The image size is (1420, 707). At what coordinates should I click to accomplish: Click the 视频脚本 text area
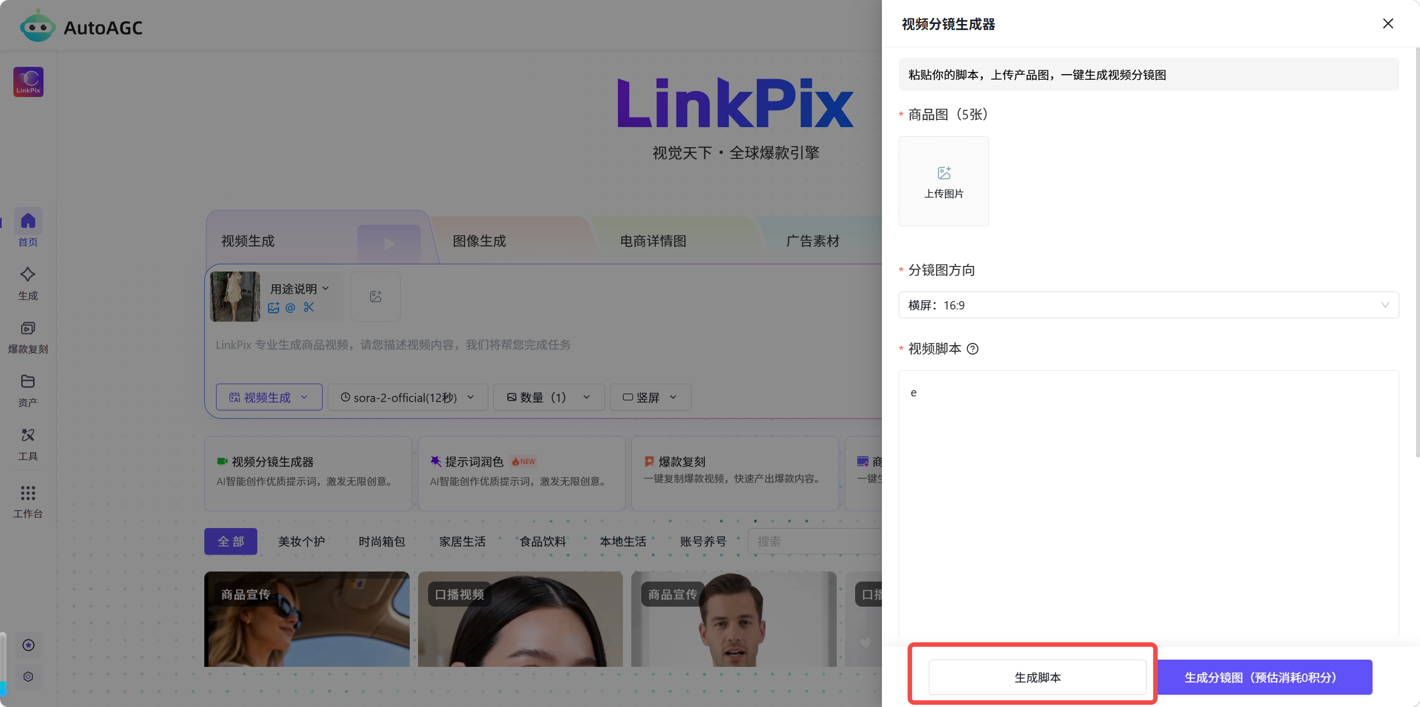(x=1149, y=503)
